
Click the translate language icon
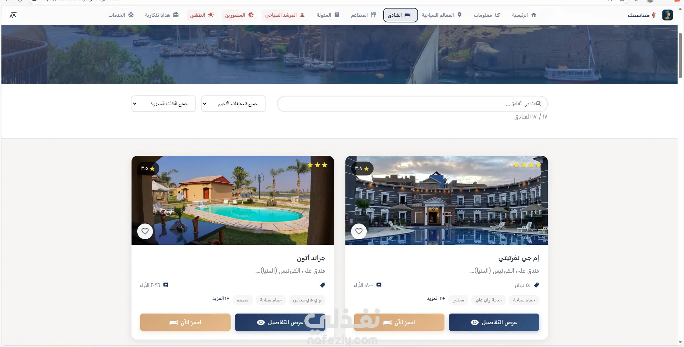(13, 15)
